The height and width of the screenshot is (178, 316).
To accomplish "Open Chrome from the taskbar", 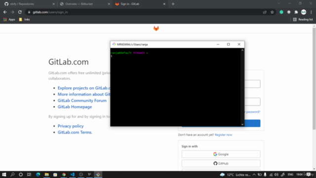I will click(x=64, y=175).
